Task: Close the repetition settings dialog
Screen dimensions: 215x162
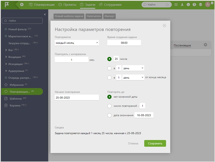Action: pos(164,26)
